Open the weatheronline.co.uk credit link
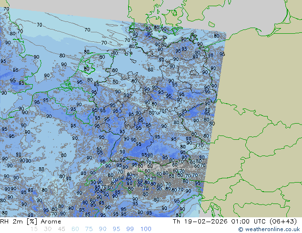This screenshot has height=233, width=302. 269,229
